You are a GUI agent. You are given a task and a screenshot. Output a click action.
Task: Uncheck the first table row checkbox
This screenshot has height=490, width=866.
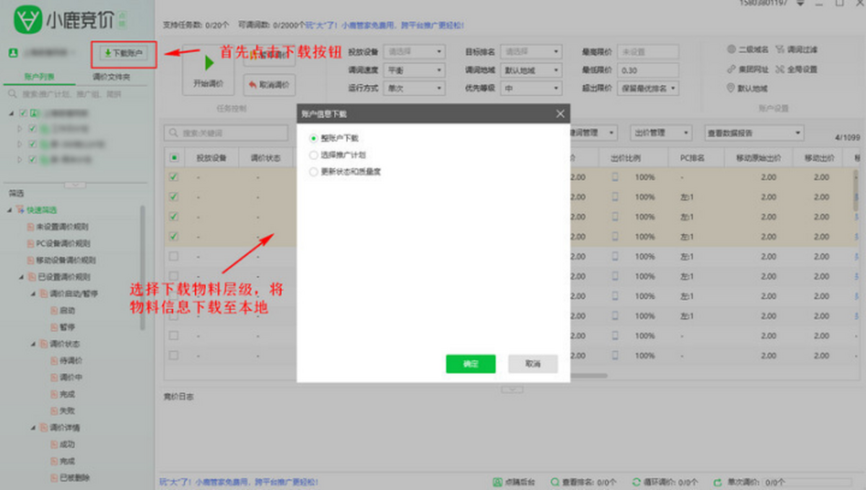174,177
